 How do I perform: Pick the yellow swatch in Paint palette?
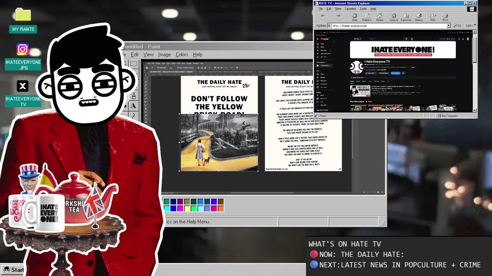(x=187, y=208)
